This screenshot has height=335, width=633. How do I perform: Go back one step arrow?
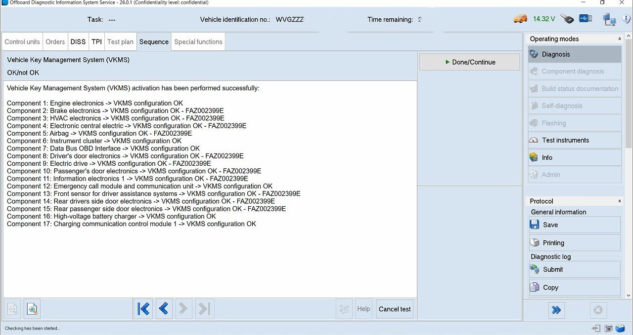coord(164,309)
